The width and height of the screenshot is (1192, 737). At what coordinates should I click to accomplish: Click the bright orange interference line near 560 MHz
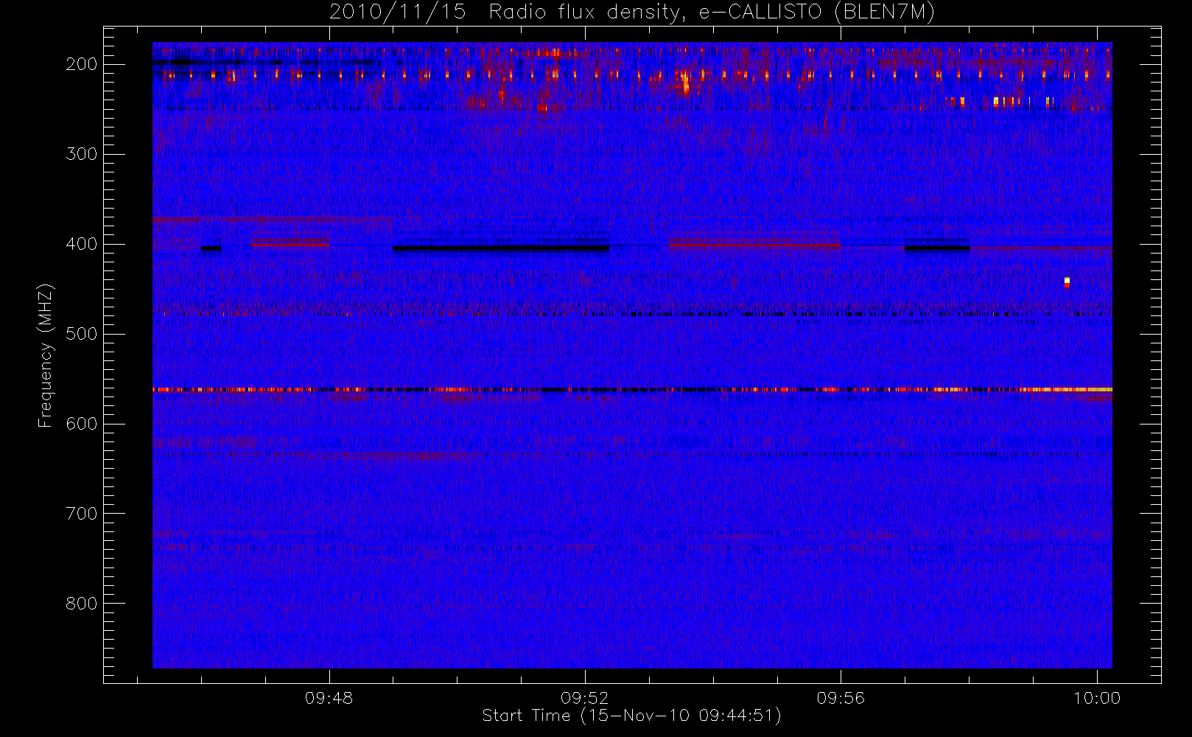click(632, 389)
